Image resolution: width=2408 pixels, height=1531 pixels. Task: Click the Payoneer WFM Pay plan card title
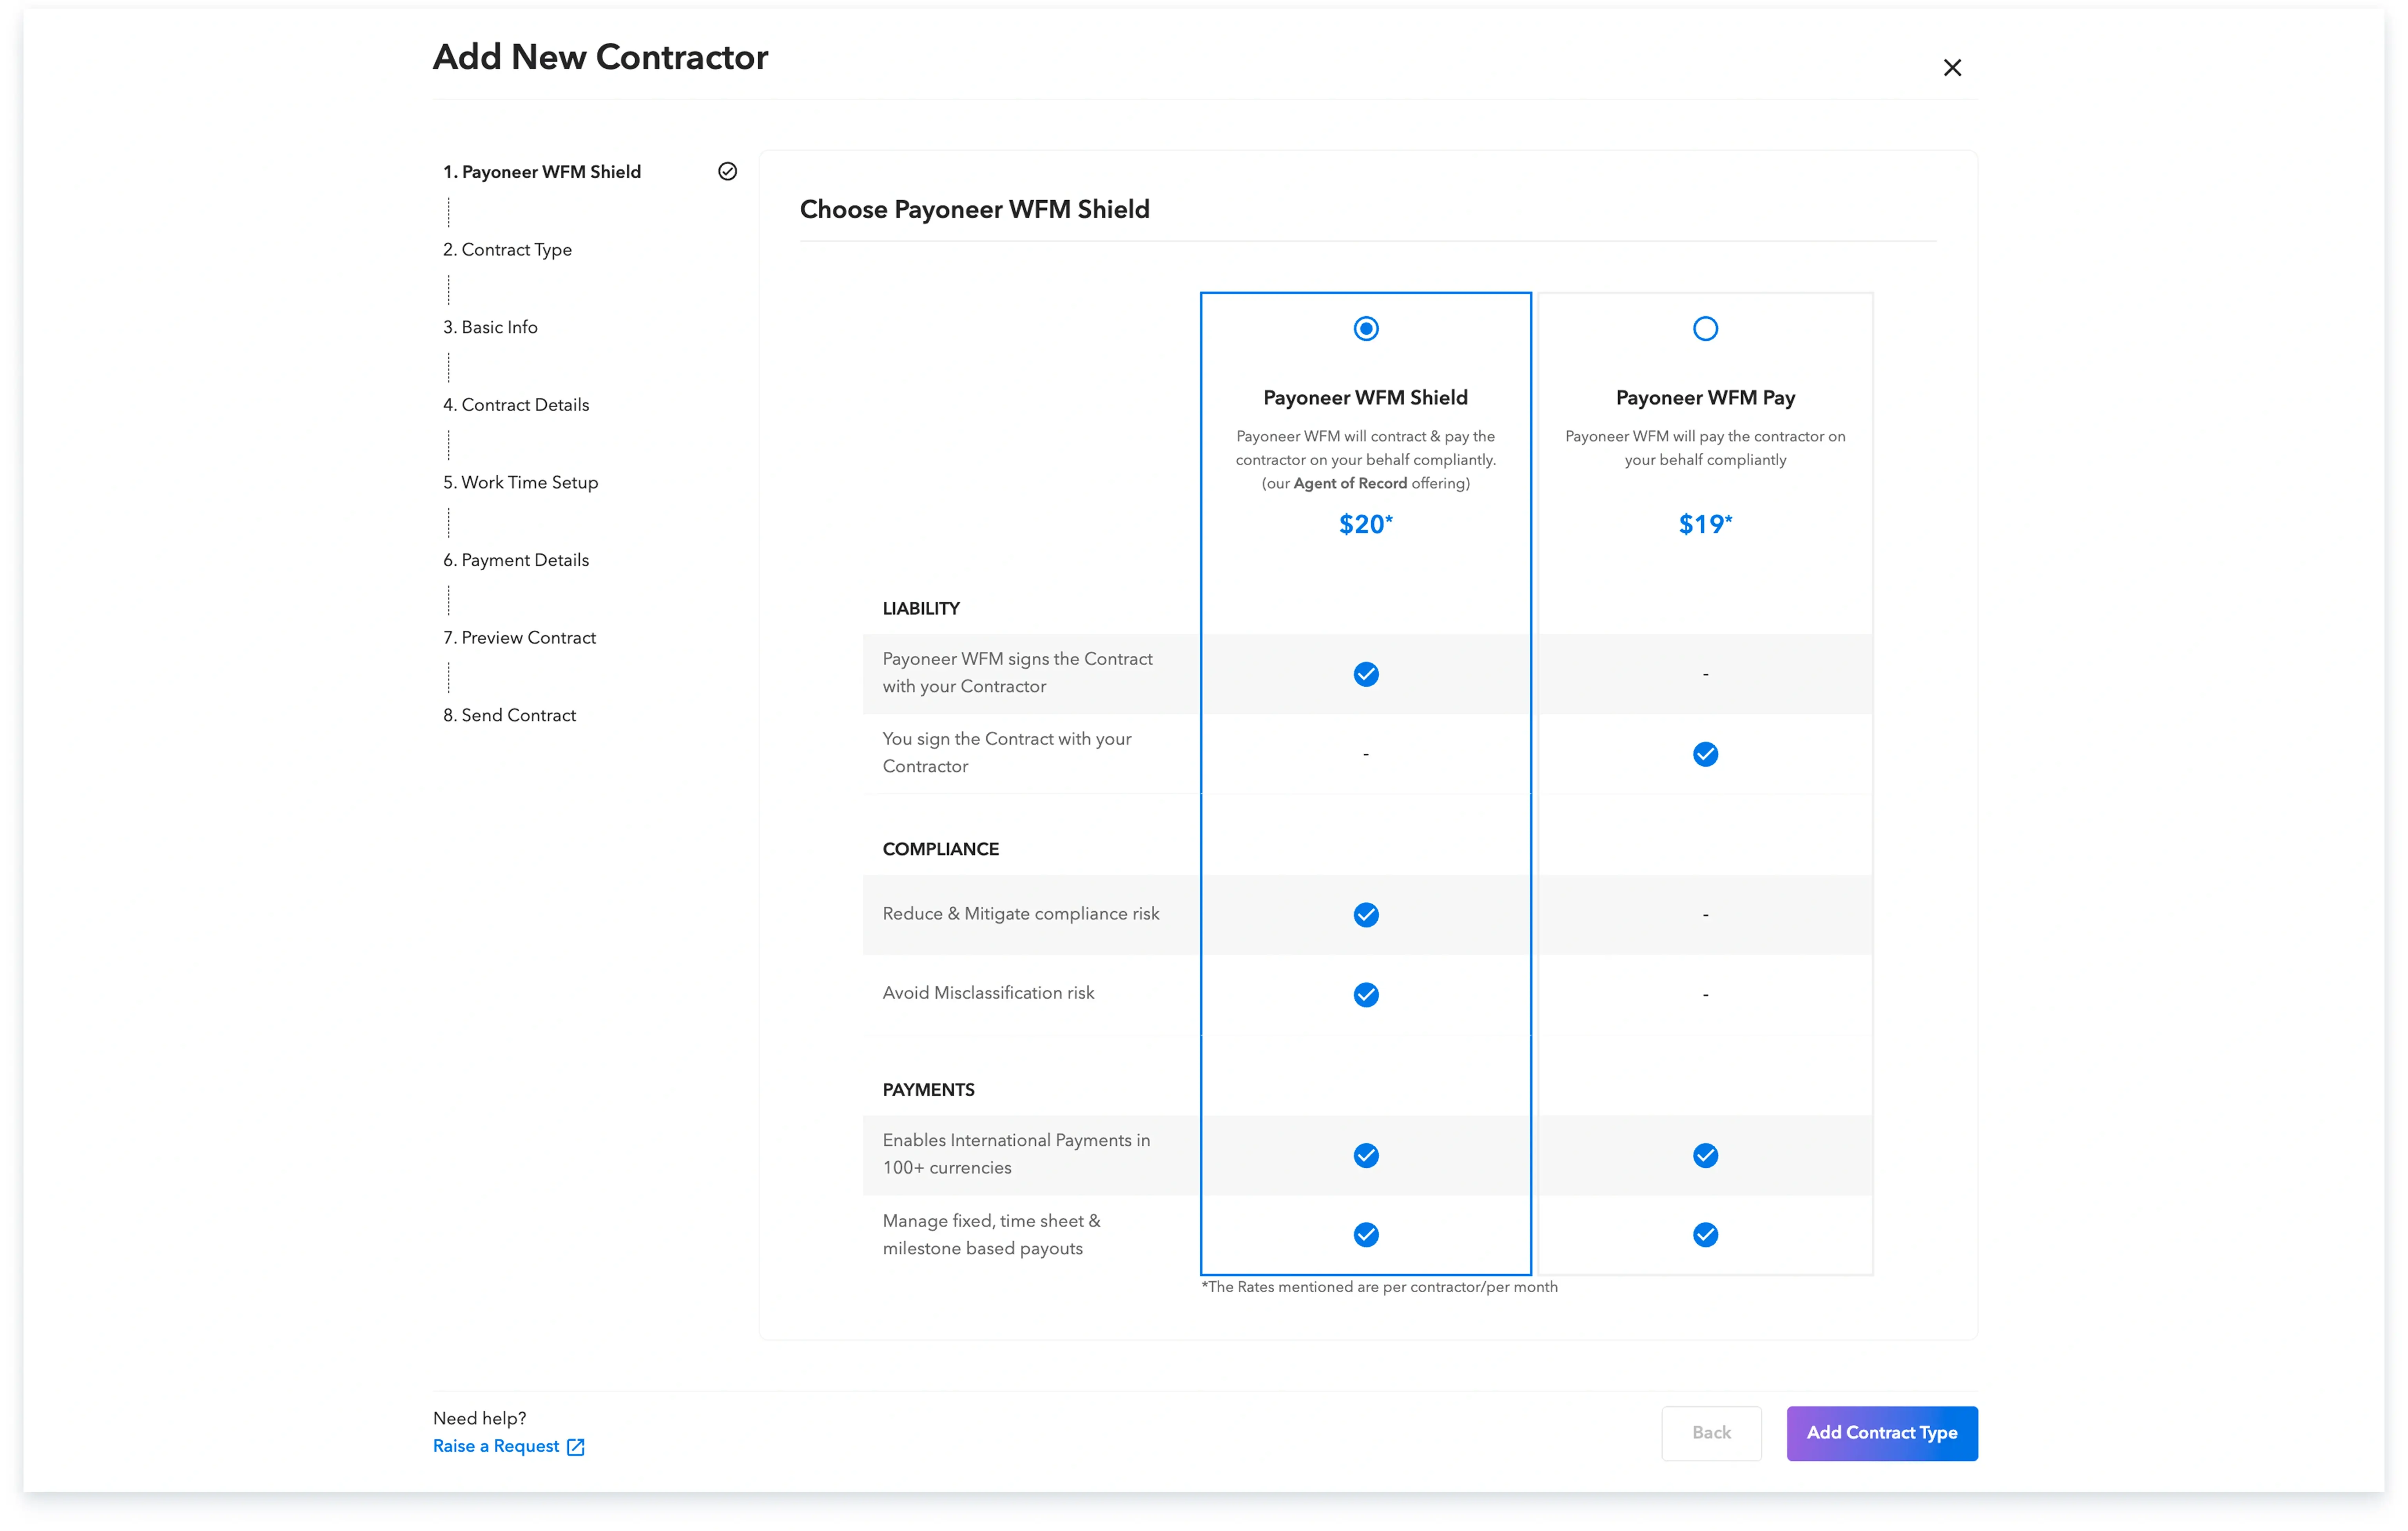(x=1704, y=398)
